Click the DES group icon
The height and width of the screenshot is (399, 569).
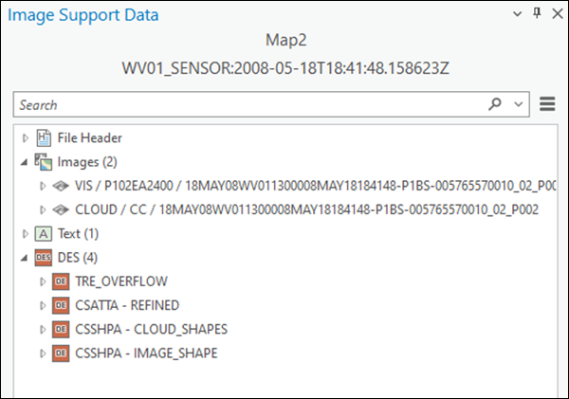(x=43, y=257)
